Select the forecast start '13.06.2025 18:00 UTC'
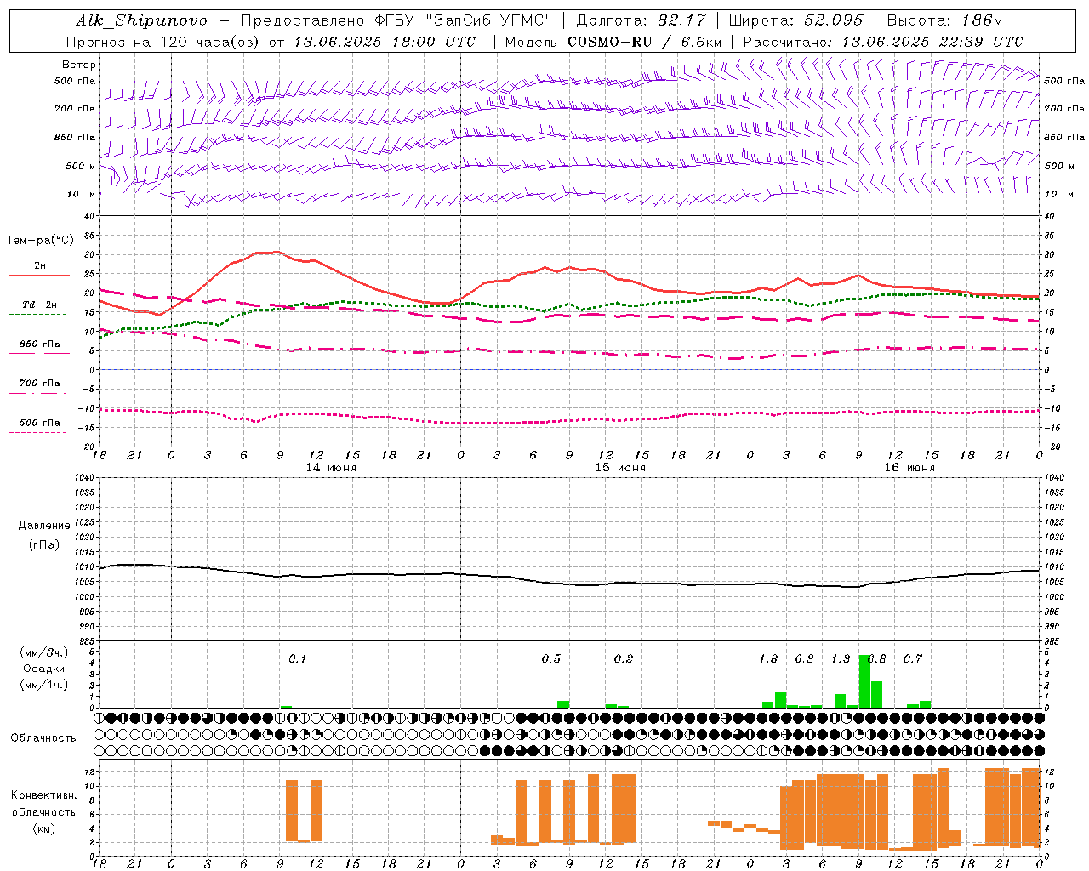The image size is (1089, 871). point(385,42)
